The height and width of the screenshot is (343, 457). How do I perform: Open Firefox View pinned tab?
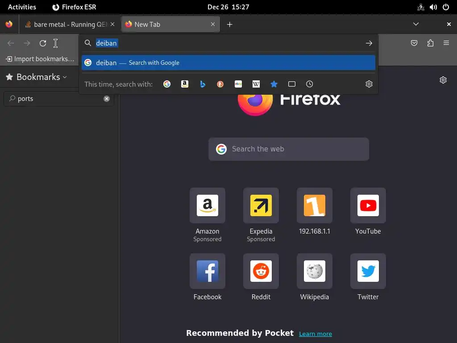9,24
